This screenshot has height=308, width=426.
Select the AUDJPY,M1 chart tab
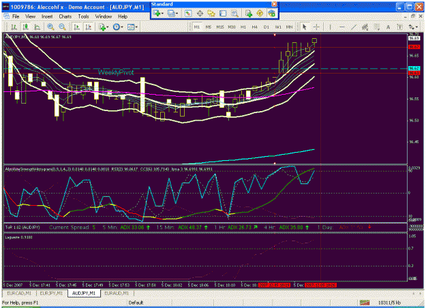point(84,293)
